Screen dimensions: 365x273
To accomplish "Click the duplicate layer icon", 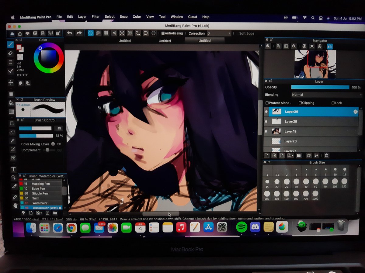I will 309,155.
